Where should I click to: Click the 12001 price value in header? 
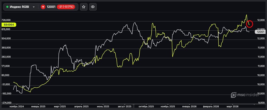click(x=51, y=7)
